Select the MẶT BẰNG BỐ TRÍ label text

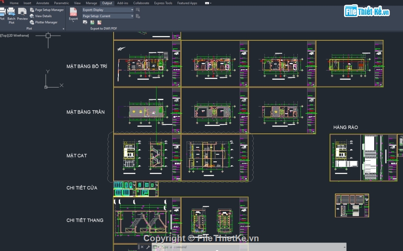click(x=87, y=66)
